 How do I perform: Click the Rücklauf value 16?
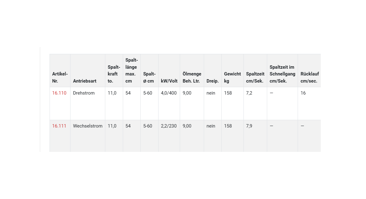(x=303, y=93)
